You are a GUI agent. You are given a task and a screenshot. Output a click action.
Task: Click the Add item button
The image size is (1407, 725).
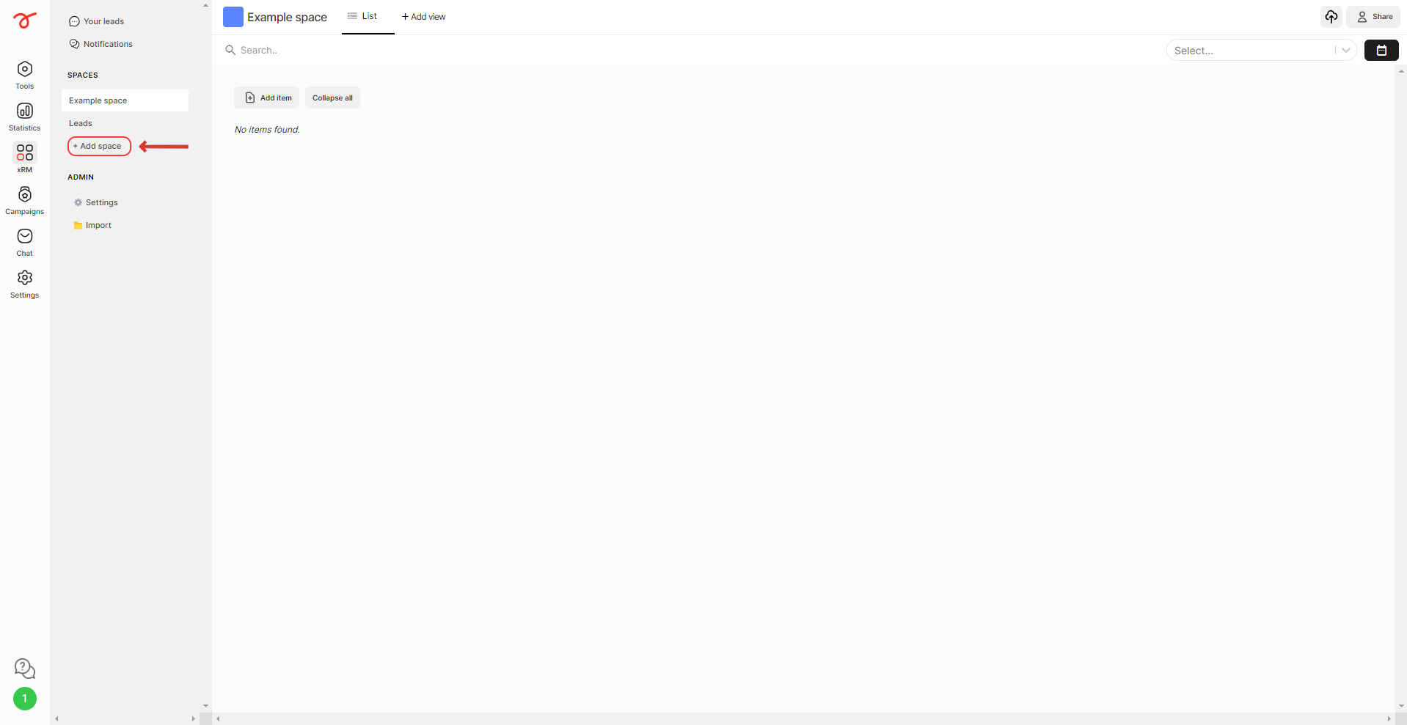pyautogui.click(x=267, y=97)
